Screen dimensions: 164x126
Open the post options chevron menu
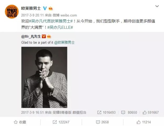[157, 6]
